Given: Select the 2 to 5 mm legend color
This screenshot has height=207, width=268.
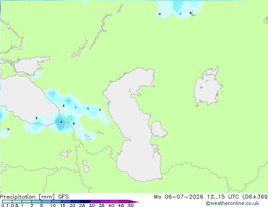Looking at the screenshot, I should tap(36, 202).
